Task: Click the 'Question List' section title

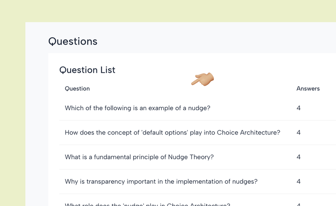Action: [x=87, y=70]
